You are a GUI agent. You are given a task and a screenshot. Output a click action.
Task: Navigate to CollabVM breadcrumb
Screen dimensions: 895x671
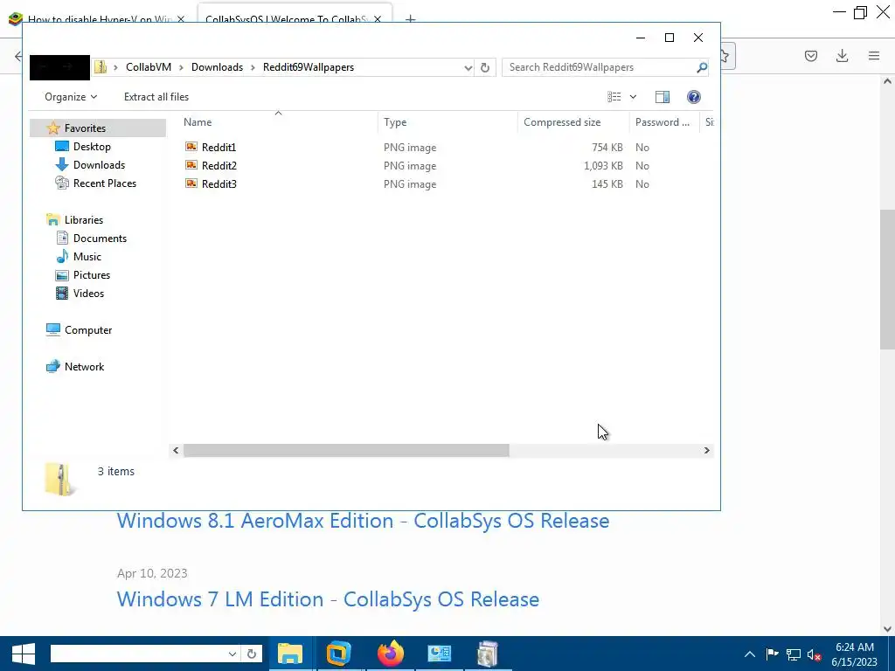tap(149, 66)
